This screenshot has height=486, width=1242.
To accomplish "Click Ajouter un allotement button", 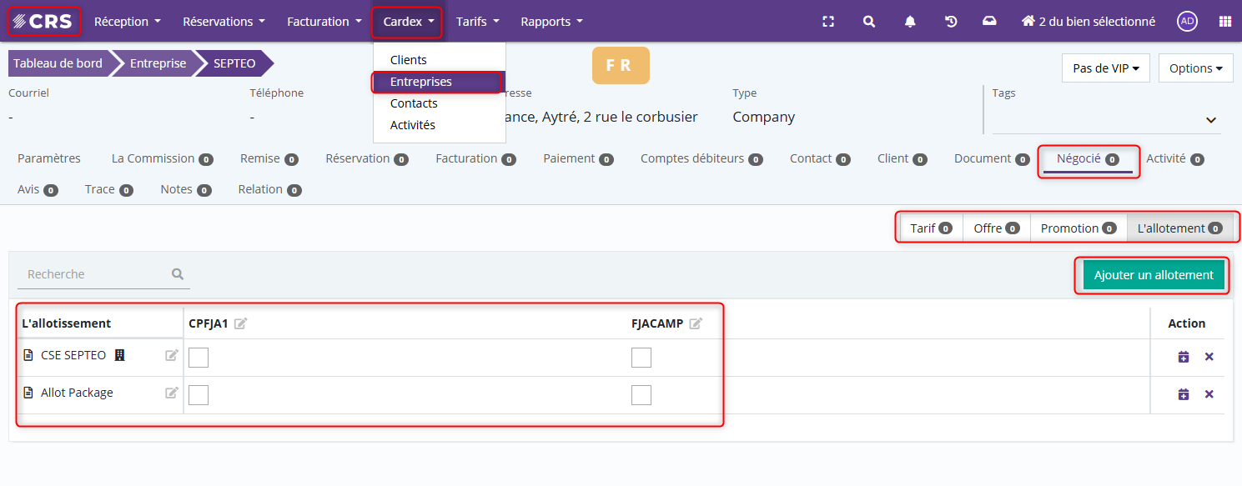I will point(1154,275).
